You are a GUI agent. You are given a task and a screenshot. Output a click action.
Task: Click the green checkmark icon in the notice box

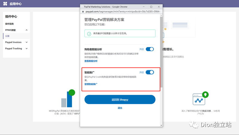(x=89, y=34)
